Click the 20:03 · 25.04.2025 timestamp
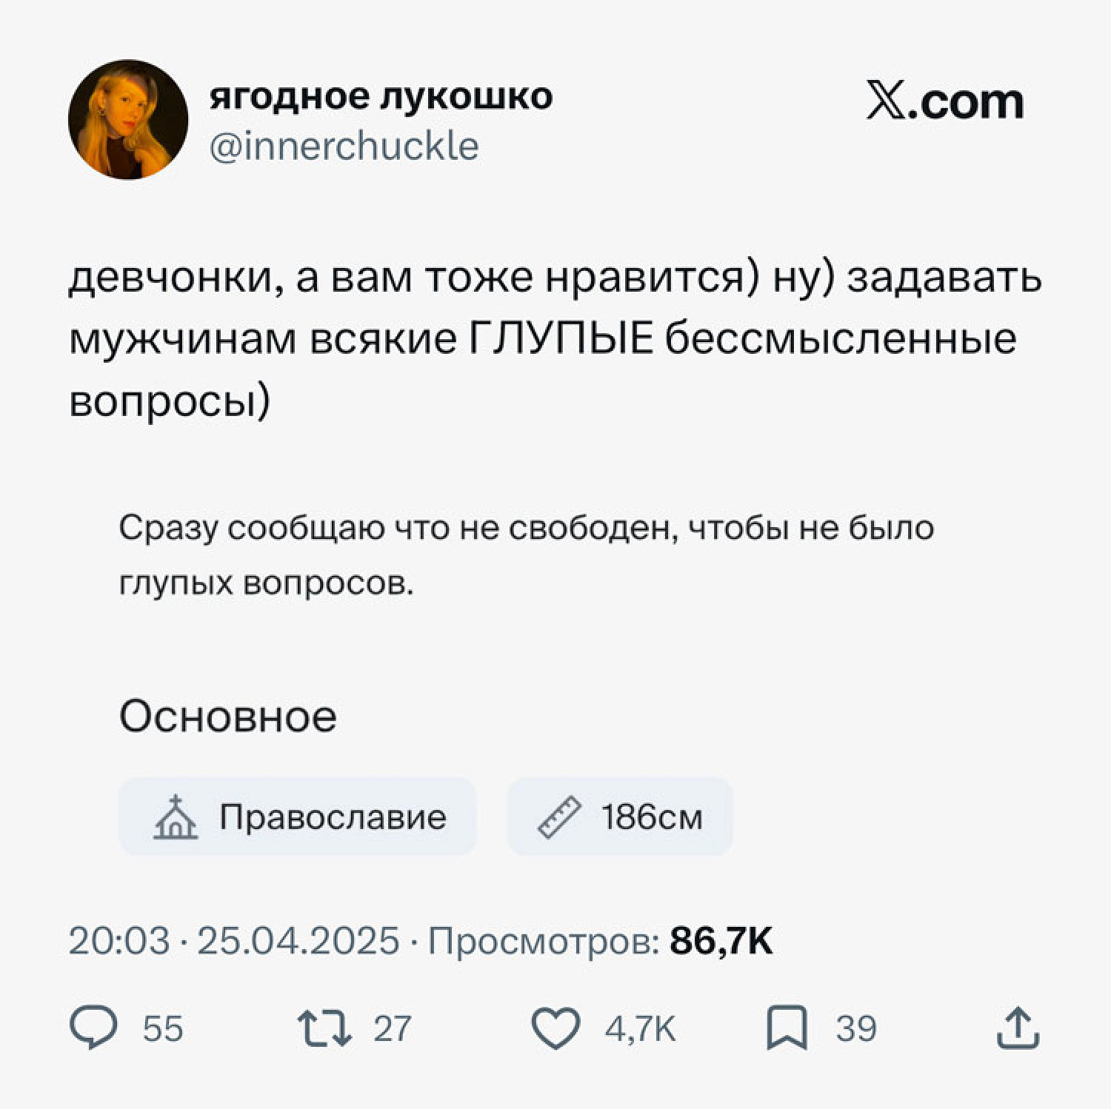 tap(234, 941)
